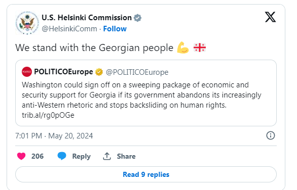This screenshot has height=190, width=297.
Task: Click the U.S. Helsinki Commission avatar
Action: pos(27,23)
